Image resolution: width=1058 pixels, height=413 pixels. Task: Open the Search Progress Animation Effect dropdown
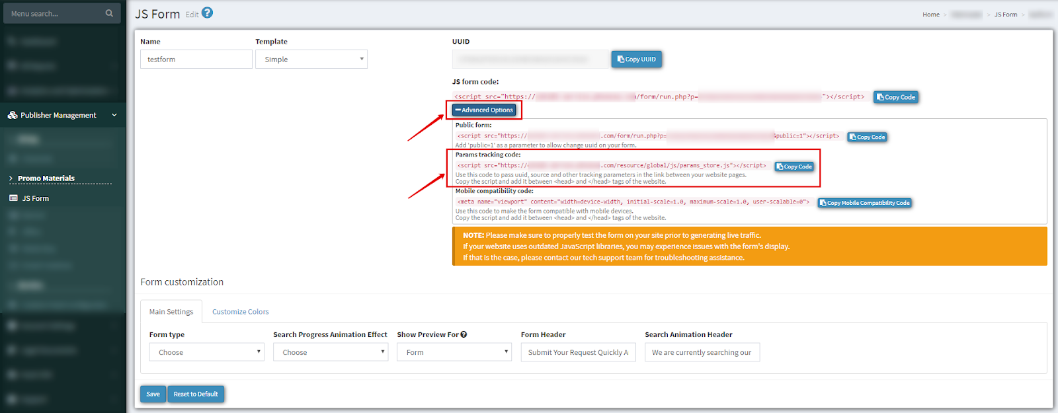point(331,352)
